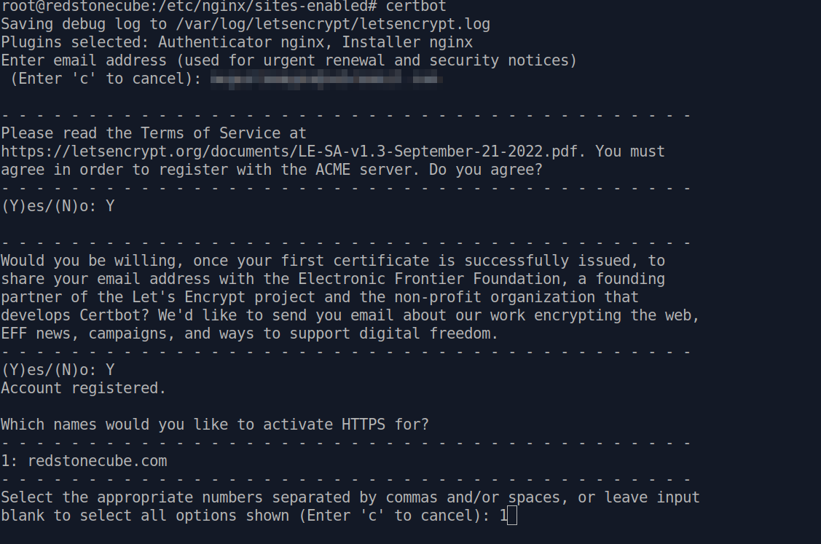Image resolution: width=821 pixels, height=544 pixels.
Task: Click 'Electronic Frontier Foundation' in the text
Action: [429, 279]
